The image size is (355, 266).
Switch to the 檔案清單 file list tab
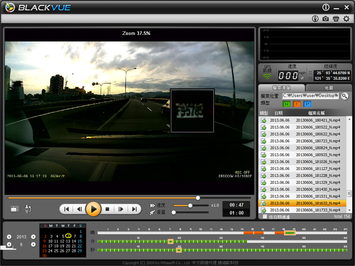coord(282,88)
